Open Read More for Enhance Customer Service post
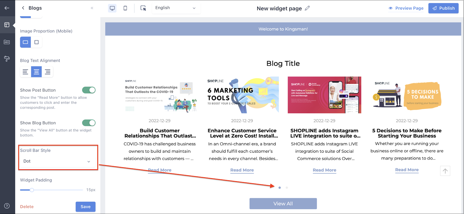 pyautogui.click(x=242, y=170)
